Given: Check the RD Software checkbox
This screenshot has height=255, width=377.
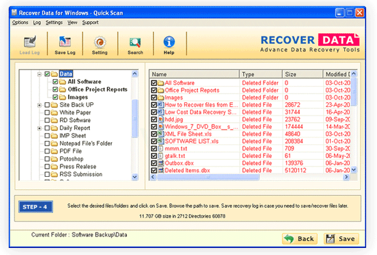Looking at the screenshot, I should (x=47, y=120).
